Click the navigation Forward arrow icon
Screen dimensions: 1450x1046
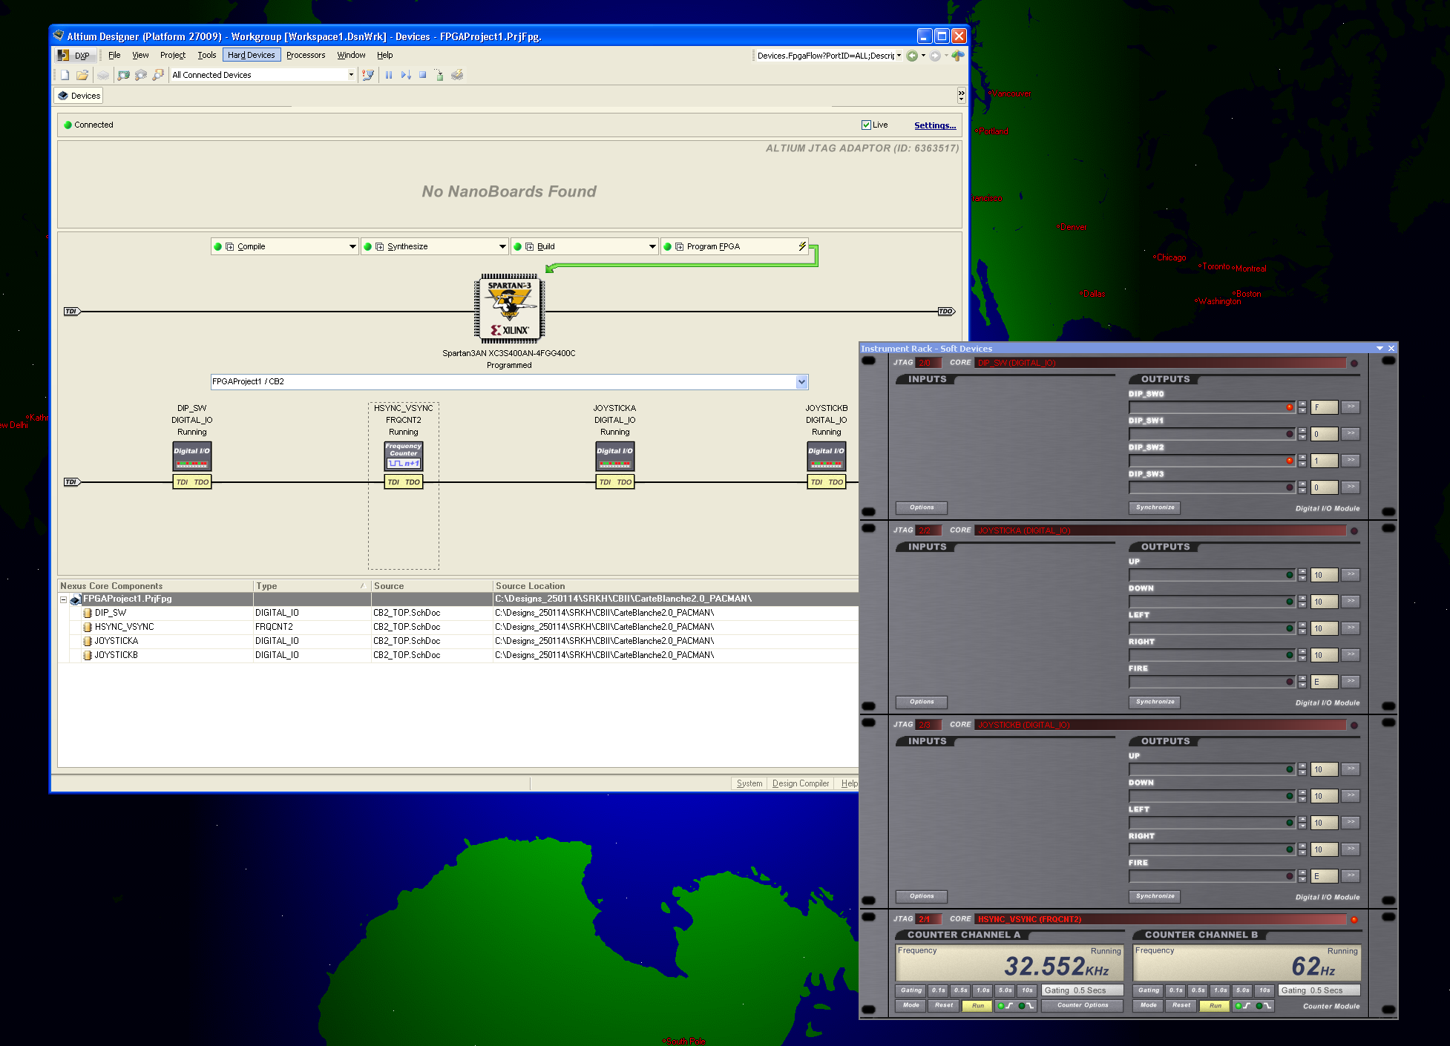click(935, 56)
